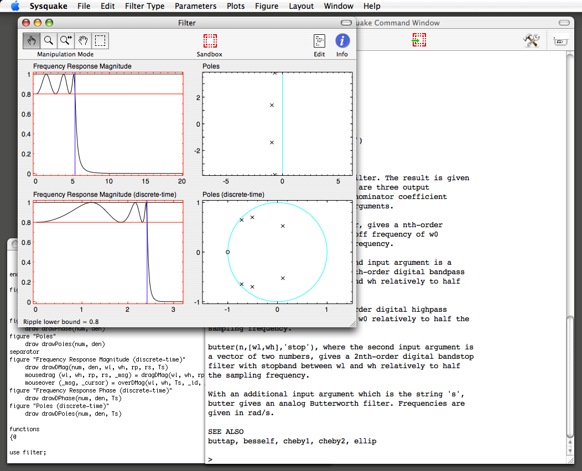Click the Sandbox icon in the Filter window
The height and width of the screenshot is (471, 582).
[x=210, y=41]
